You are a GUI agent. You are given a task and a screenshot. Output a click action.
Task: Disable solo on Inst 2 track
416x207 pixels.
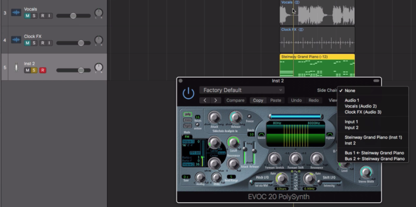(34, 70)
